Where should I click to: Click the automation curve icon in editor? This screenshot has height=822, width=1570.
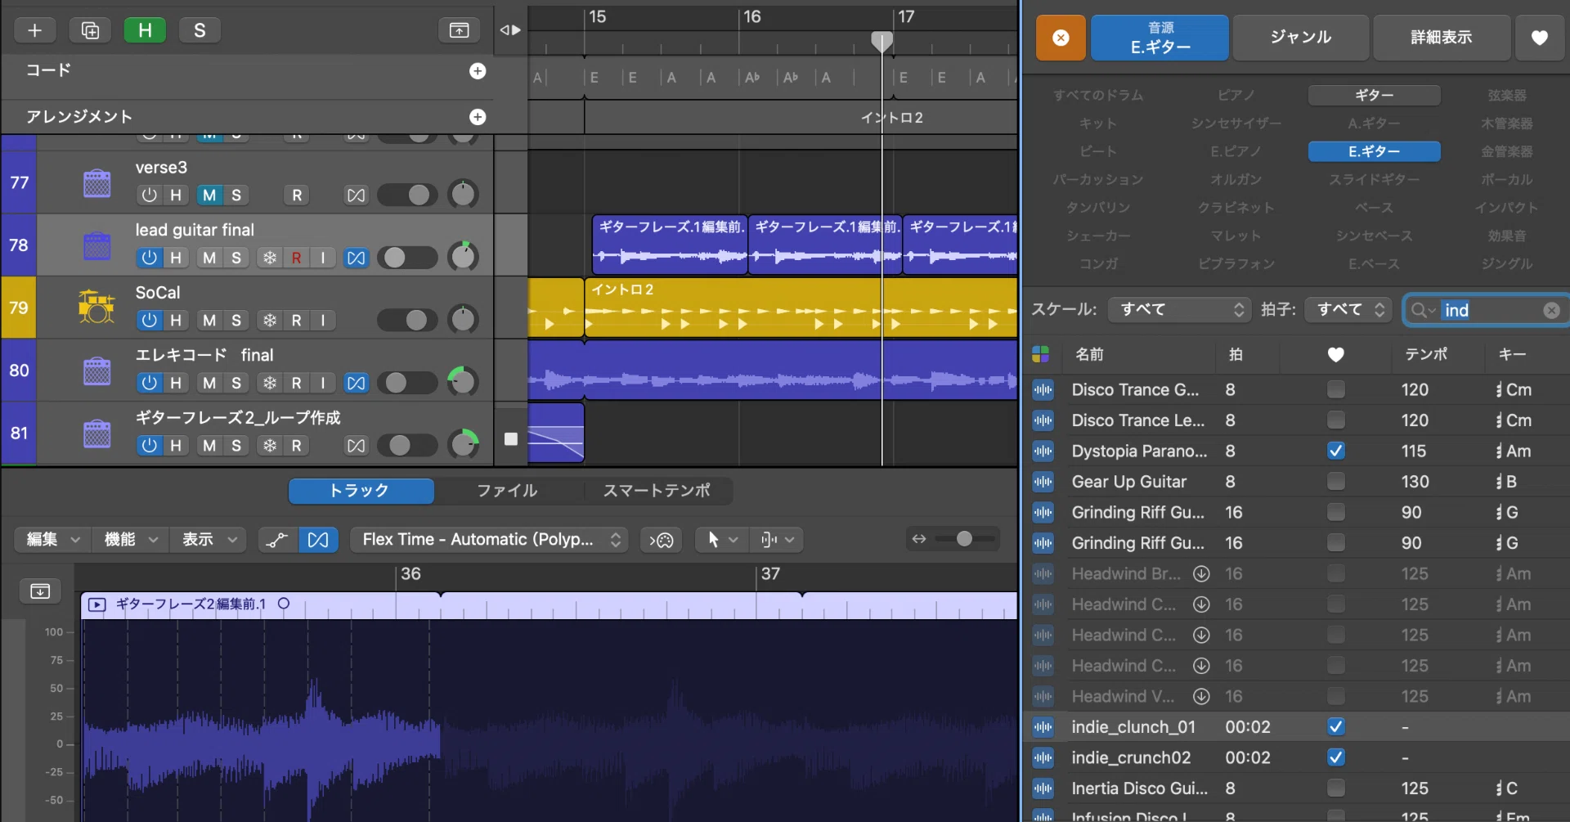pyautogui.click(x=278, y=540)
